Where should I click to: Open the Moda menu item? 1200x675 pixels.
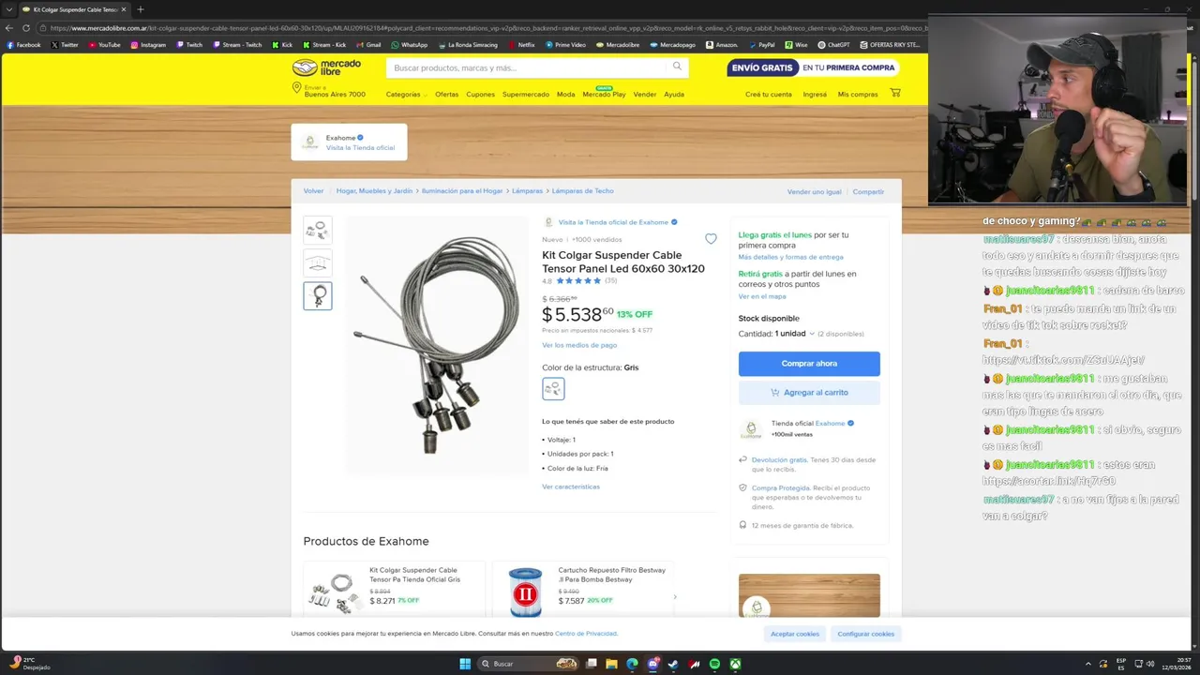pyautogui.click(x=565, y=94)
